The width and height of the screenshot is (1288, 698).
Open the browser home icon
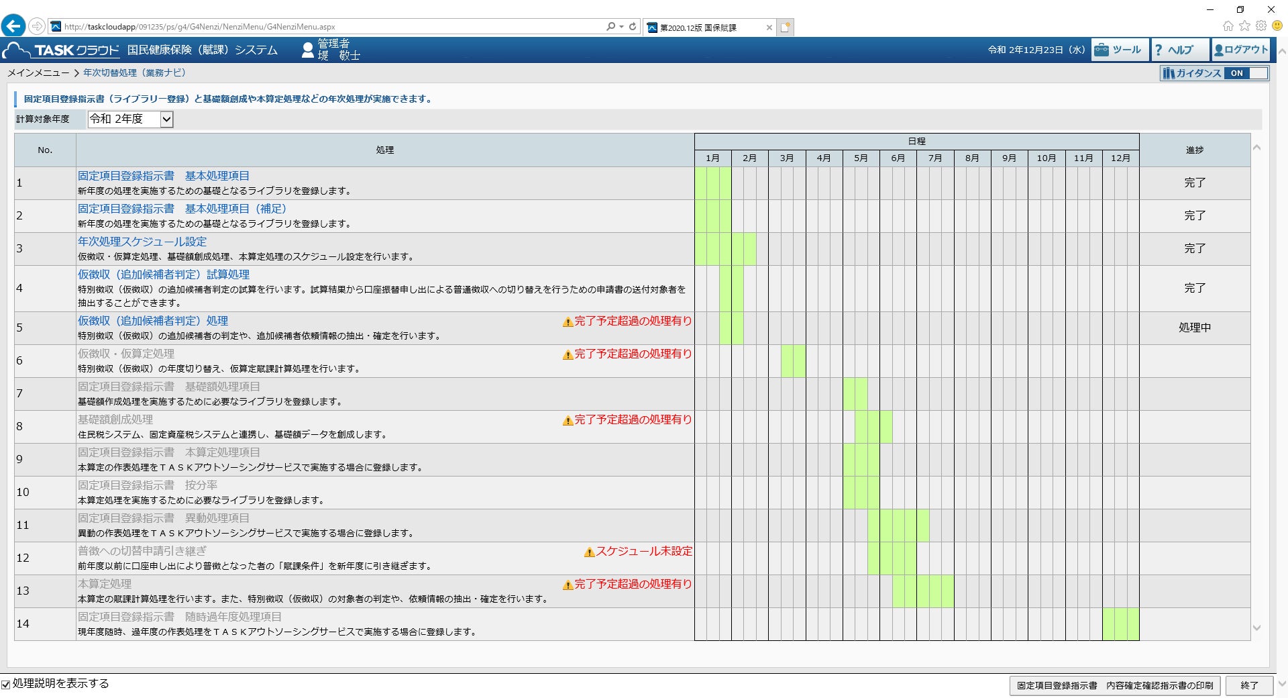(1228, 26)
